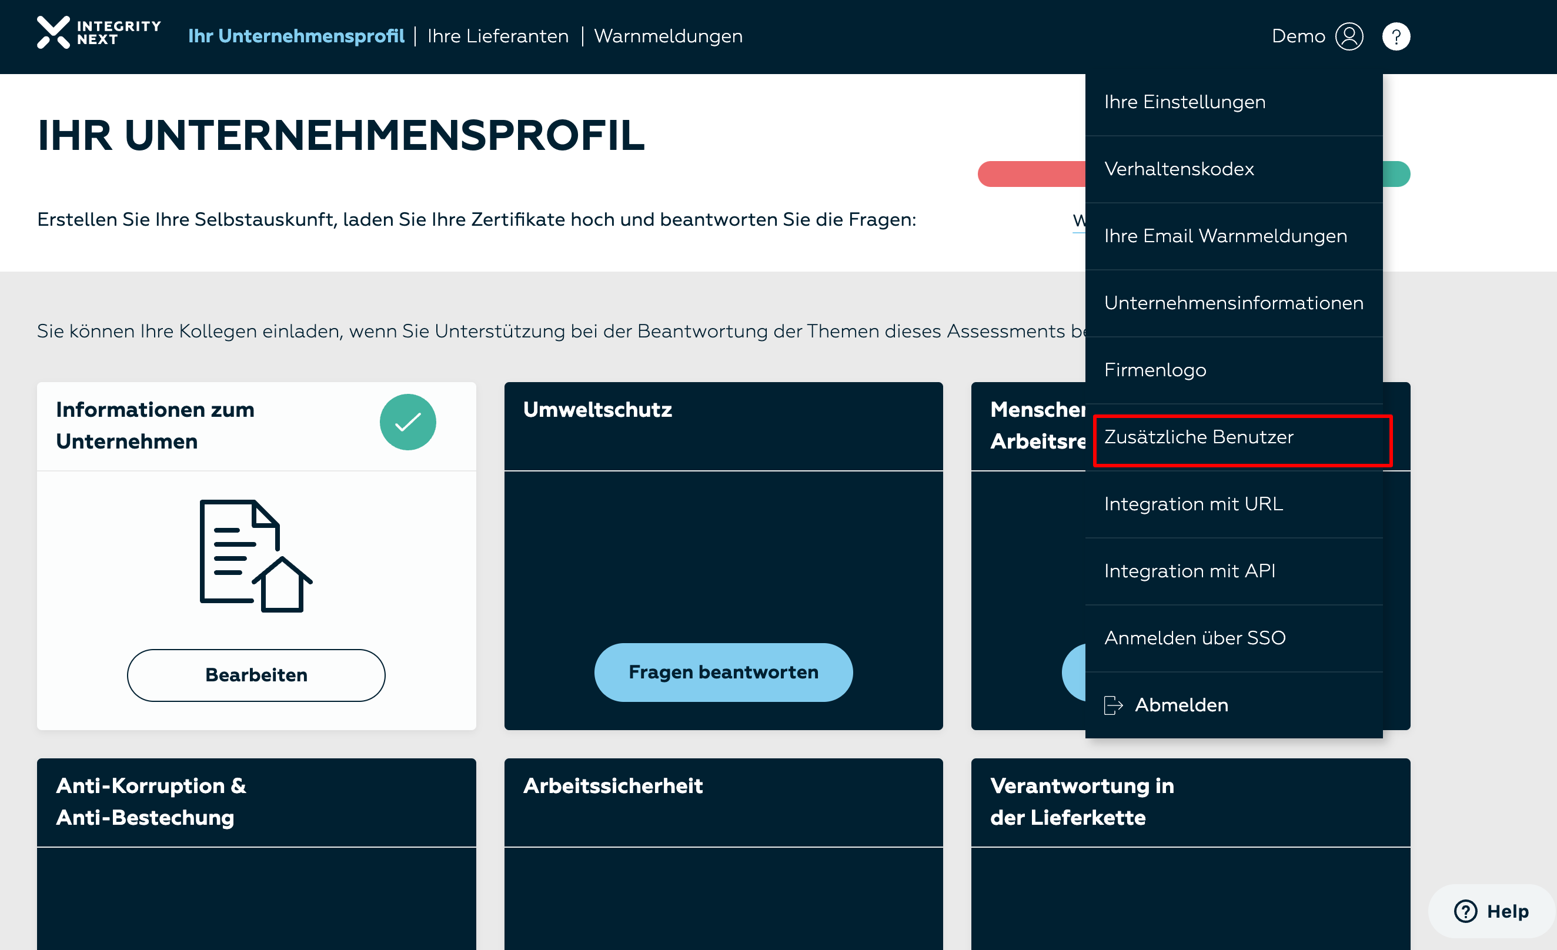Switch to Ihre Lieferanten tab
This screenshot has height=950, width=1557.
[498, 36]
